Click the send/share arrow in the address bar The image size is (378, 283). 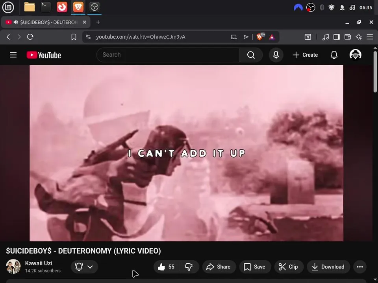coord(246,37)
